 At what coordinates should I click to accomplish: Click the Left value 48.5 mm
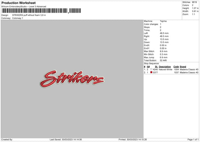coord(164,33)
